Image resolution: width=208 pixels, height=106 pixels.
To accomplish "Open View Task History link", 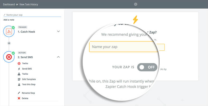I will [x=29, y=4].
